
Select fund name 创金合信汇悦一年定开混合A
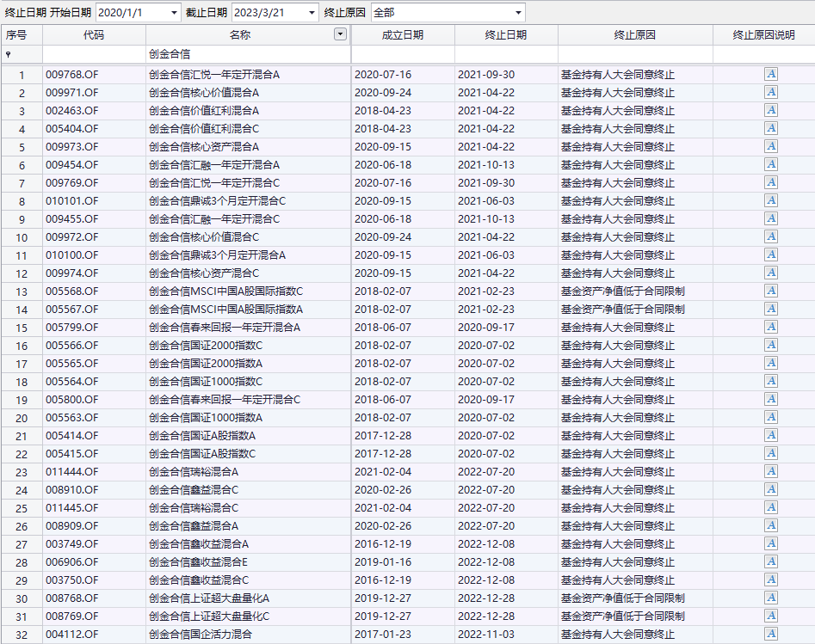[x=214, y=74]
